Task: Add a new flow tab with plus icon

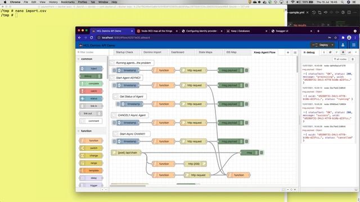Action: (x=288, y=52)
